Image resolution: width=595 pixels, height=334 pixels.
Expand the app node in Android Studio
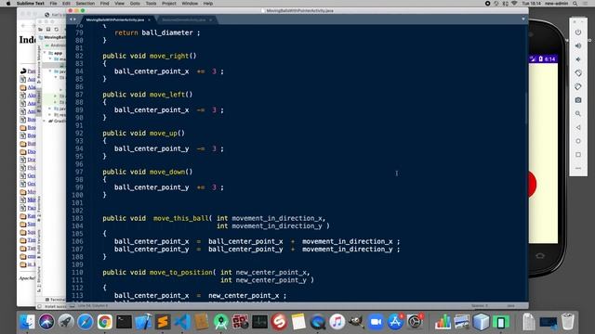click(x=45, y=53)
